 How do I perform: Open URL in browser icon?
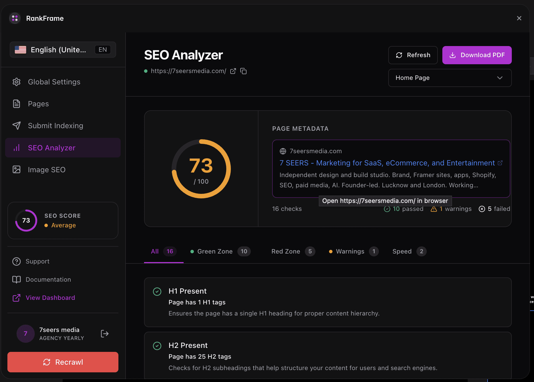pos(233,71)
